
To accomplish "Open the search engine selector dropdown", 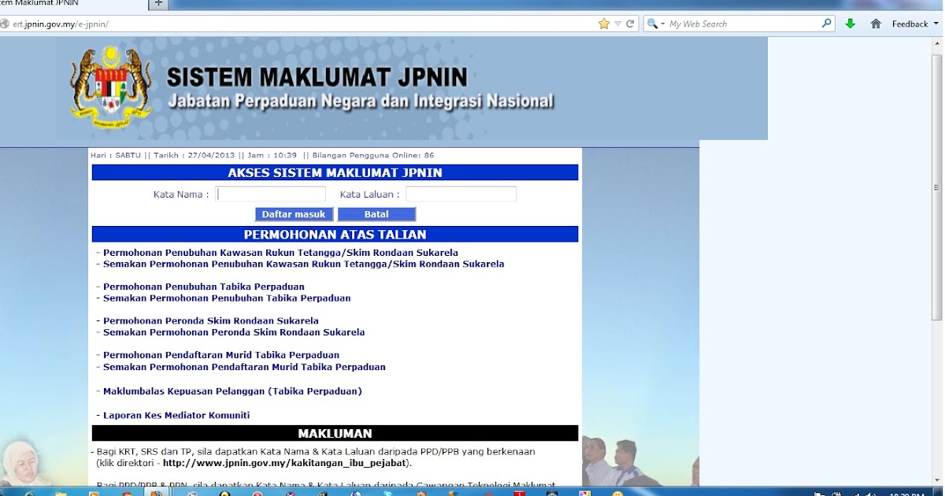I will [x=655, y=24].
